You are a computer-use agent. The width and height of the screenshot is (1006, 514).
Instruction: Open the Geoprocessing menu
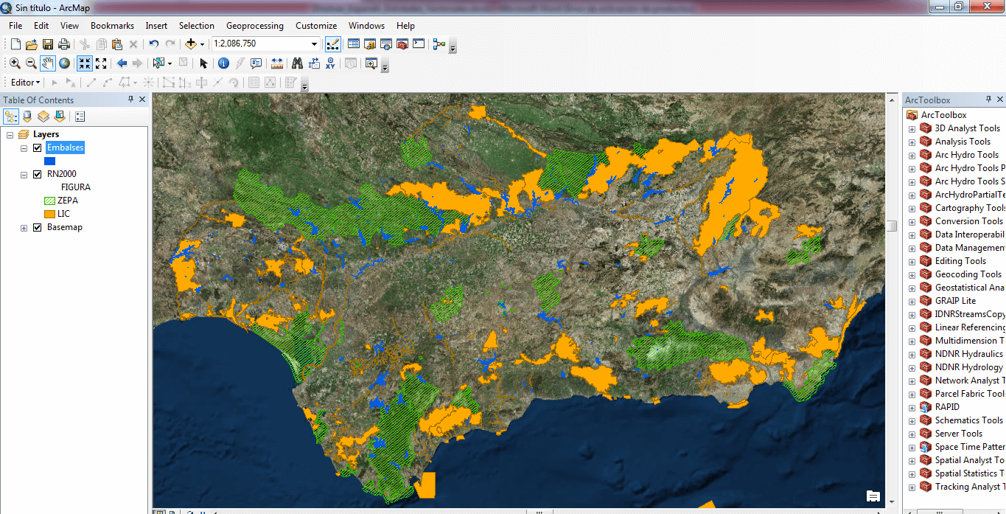254,26
